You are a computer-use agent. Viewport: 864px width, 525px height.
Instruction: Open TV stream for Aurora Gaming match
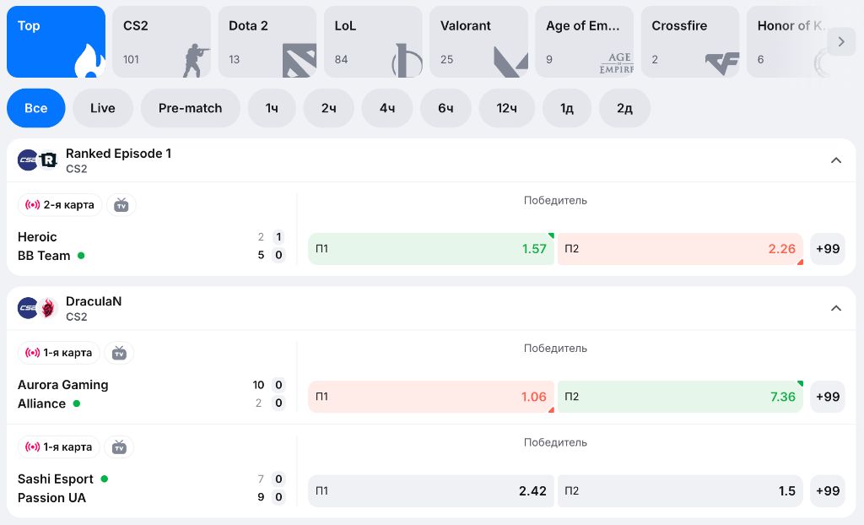119,353
